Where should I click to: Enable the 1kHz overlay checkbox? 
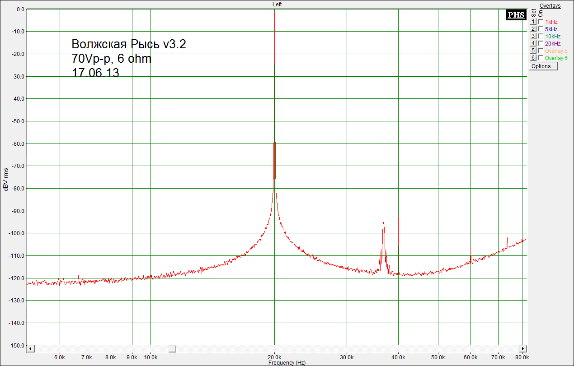541,22
